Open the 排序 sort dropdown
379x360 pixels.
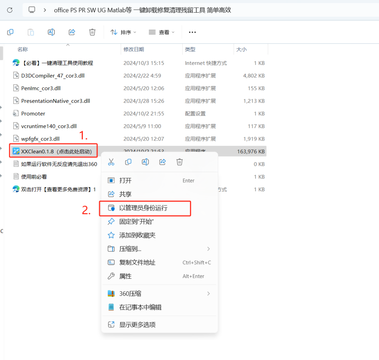click(123, 32)
